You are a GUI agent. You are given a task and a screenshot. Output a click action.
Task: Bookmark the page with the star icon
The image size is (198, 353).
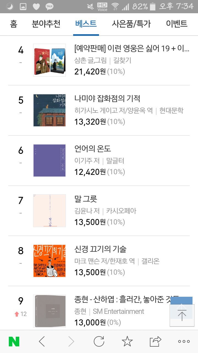[x=127, y=342]
